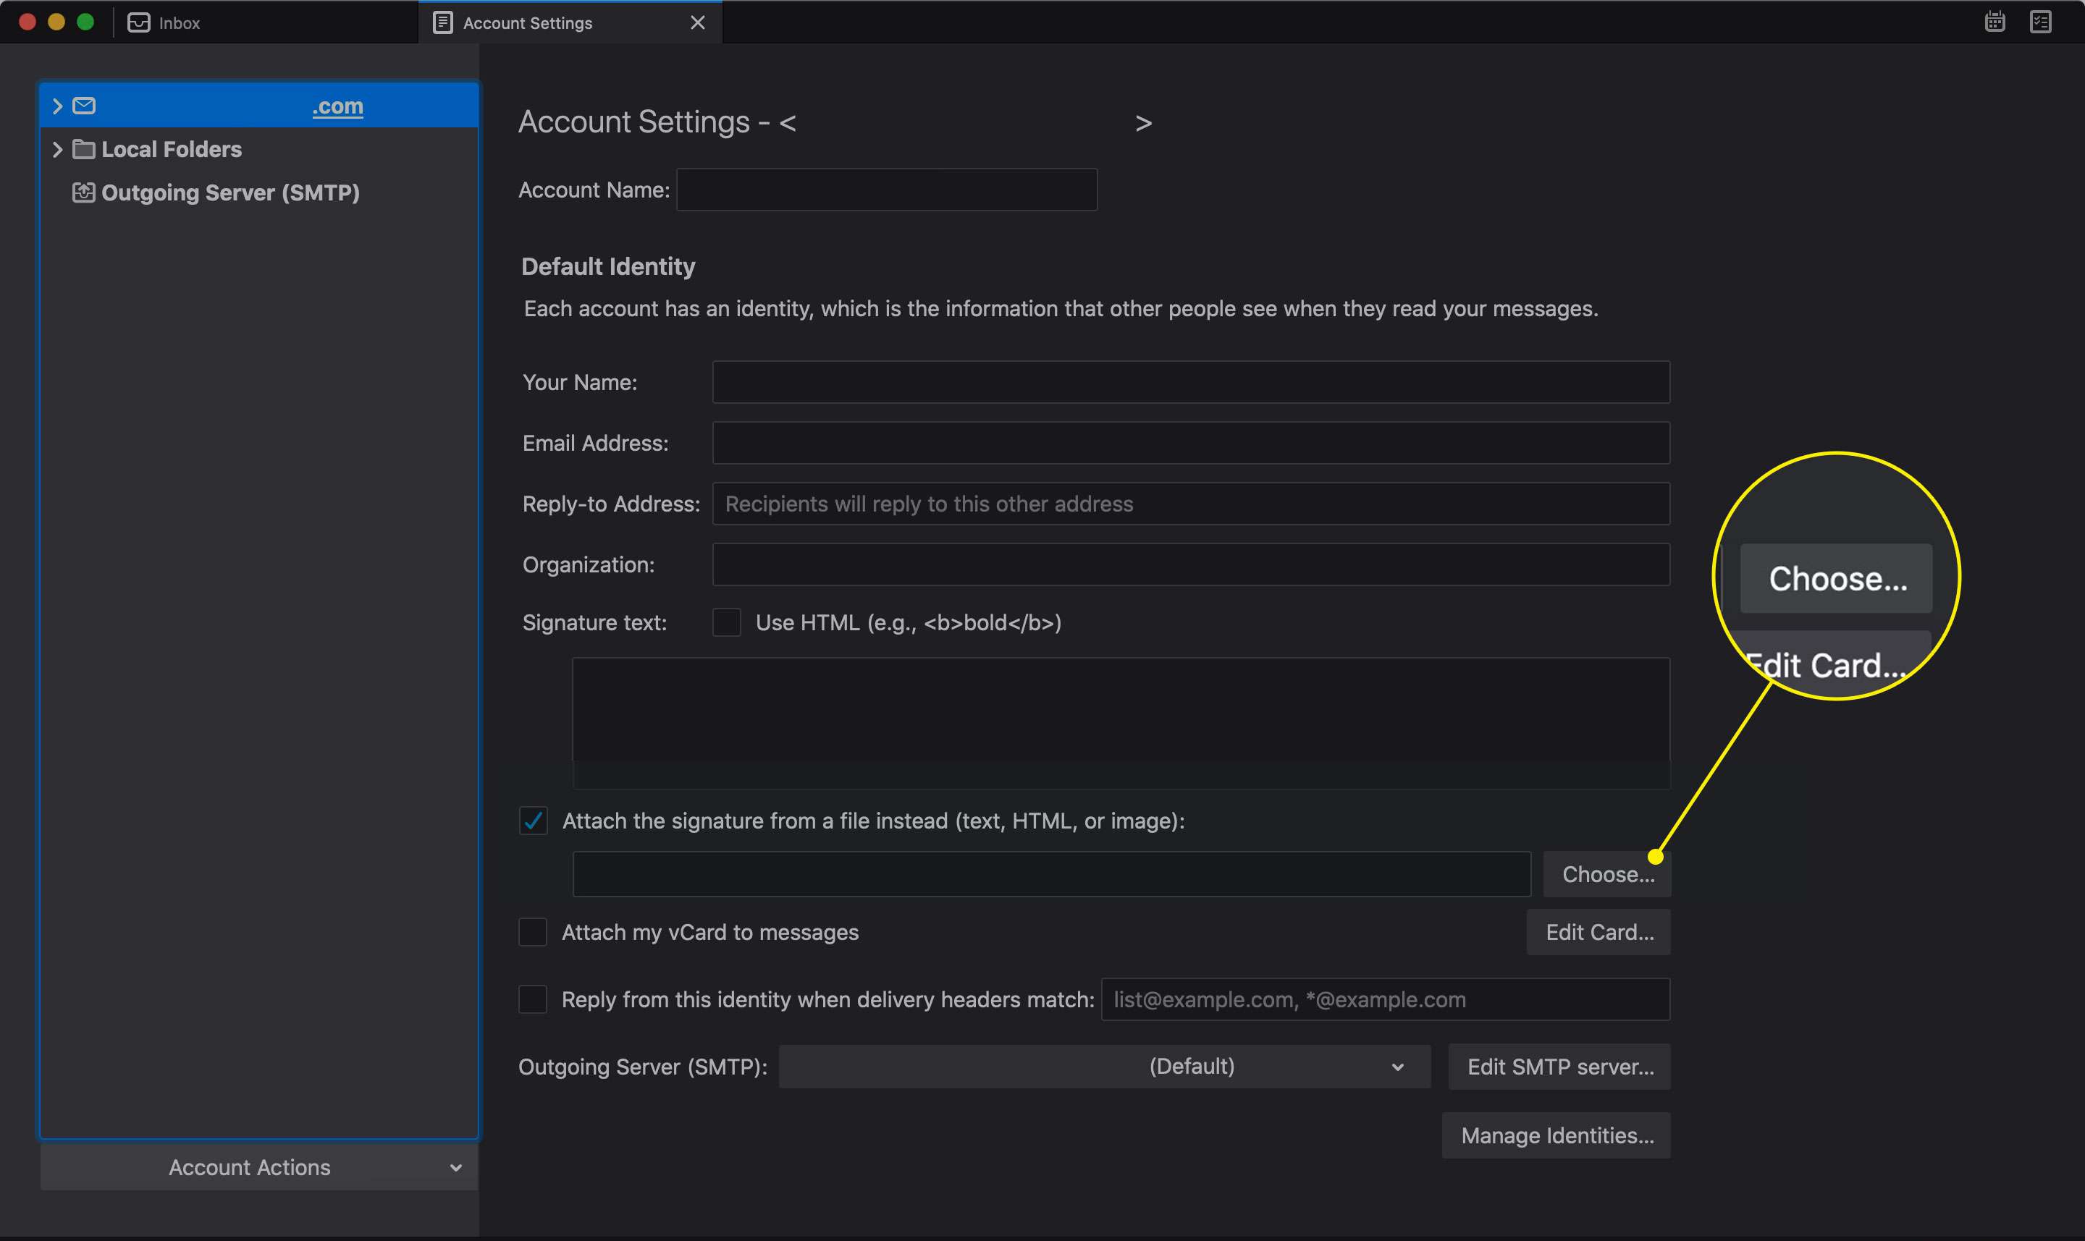Click the Account Name input field
The image size is (2085, 1241).
pos(887,190)
